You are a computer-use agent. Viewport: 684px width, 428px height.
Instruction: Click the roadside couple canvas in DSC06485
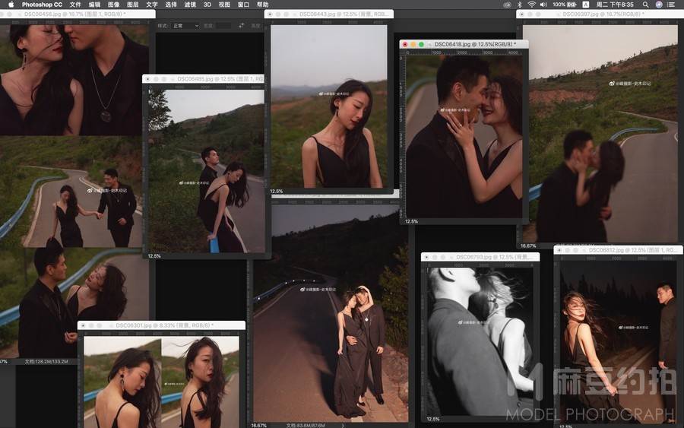[206, 171]
